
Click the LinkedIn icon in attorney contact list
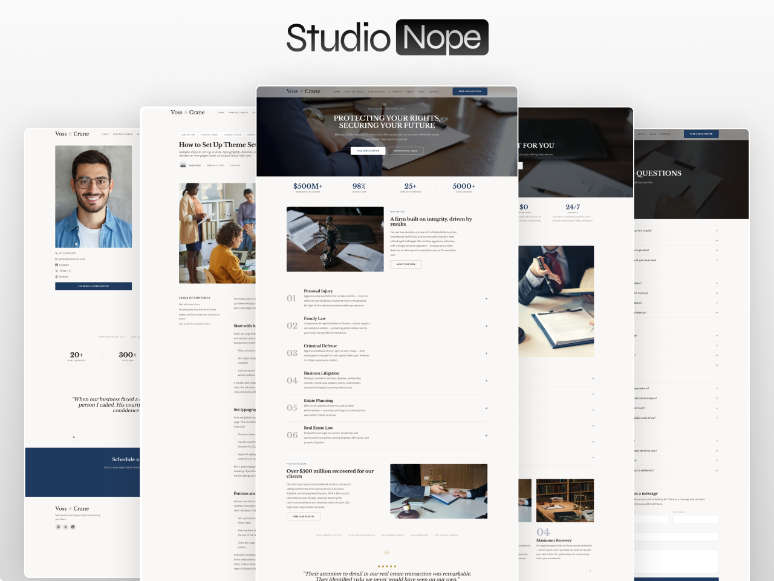click(57, 265)
